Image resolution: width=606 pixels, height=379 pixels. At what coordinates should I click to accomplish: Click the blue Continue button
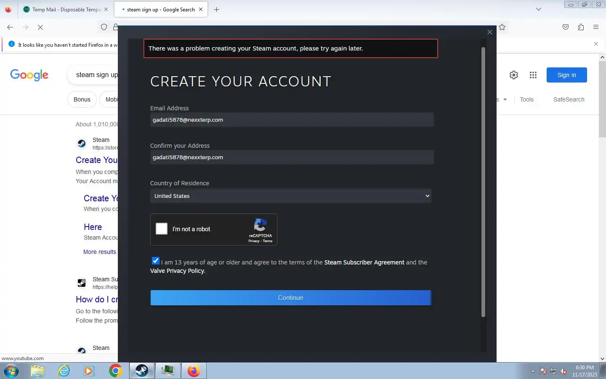tap(291, 298)
